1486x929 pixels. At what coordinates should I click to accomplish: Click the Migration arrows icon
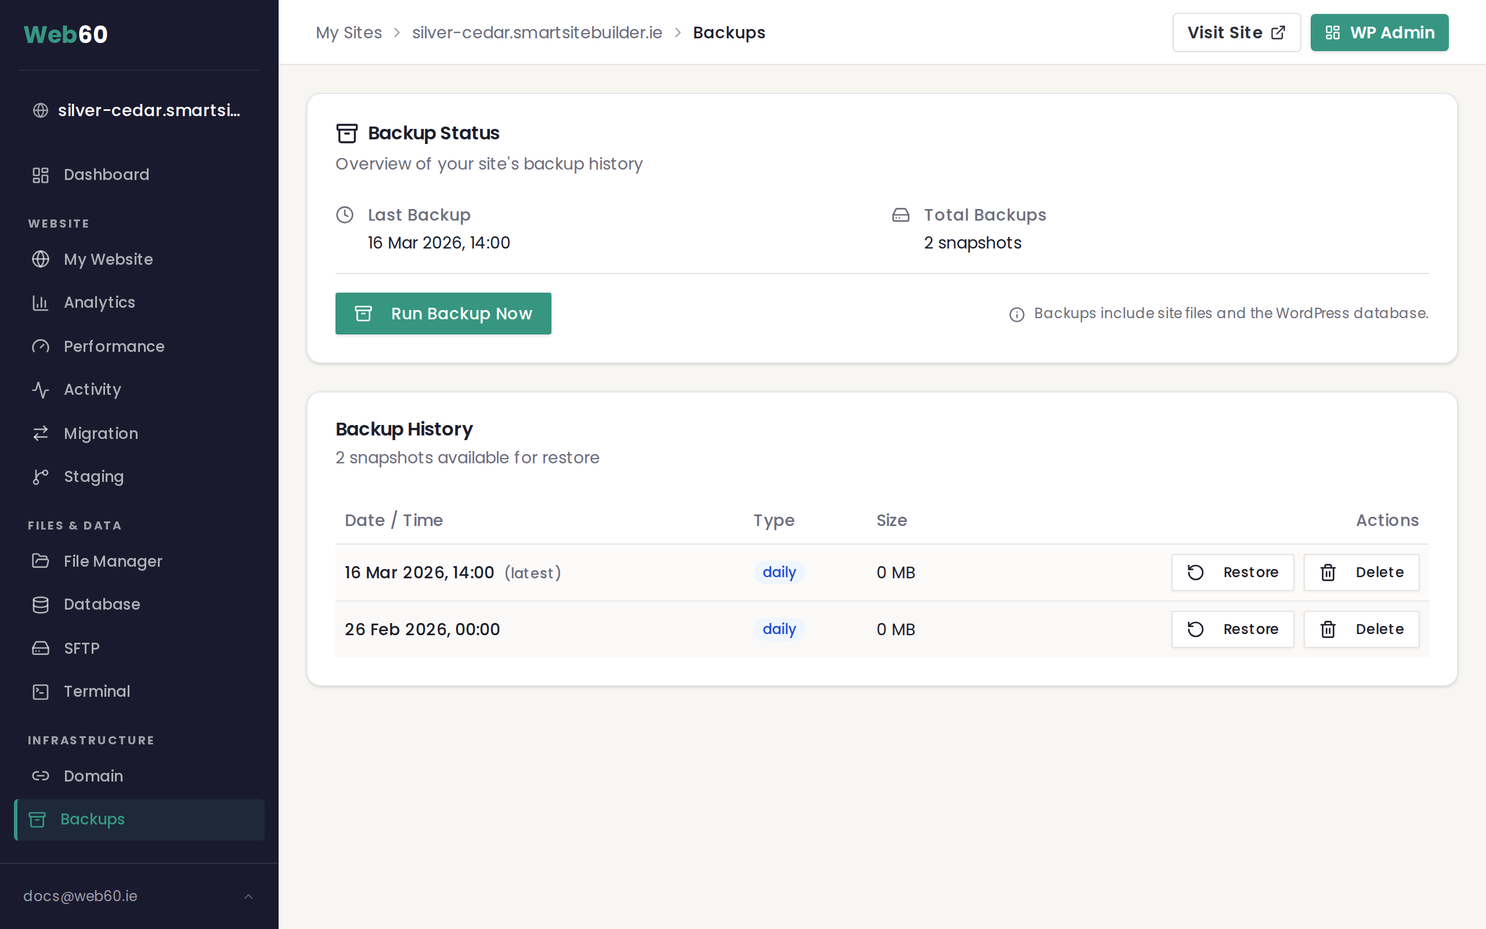(41, 434)
